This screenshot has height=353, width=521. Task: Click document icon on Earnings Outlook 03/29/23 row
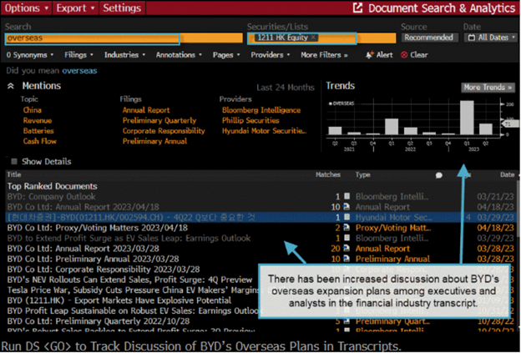pos(346,238)
